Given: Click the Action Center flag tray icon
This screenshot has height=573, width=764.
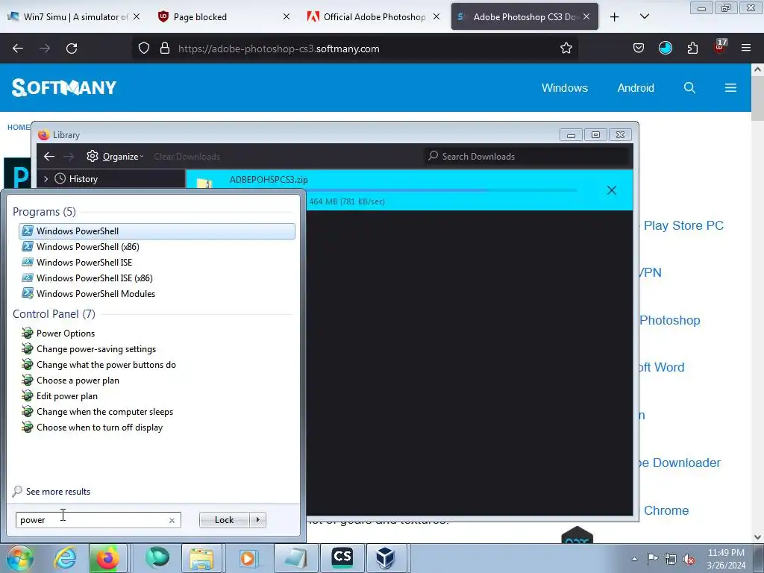Looking at the screenshot, I should pos(652,558).
